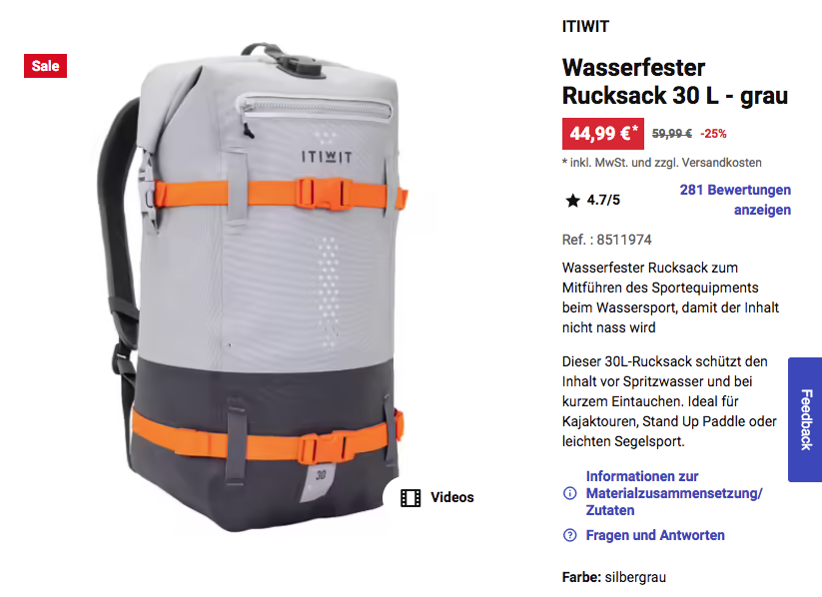The image size is (822, 597).
Task: Click the Ref. 8511974 reference number
Action: pos(606,240)
